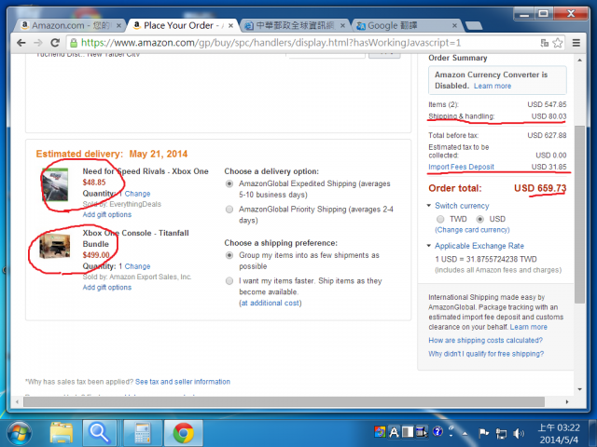Viewport: 597px width, 447px height.
Task: Choose TWD currency radio button
Action: (440, 220)
